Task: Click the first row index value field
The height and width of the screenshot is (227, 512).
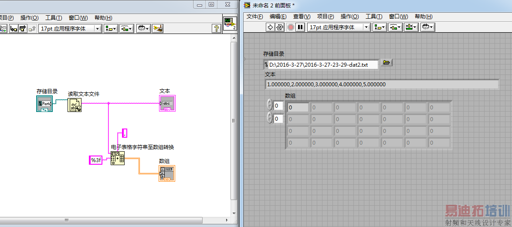Action: click(278, 105)
